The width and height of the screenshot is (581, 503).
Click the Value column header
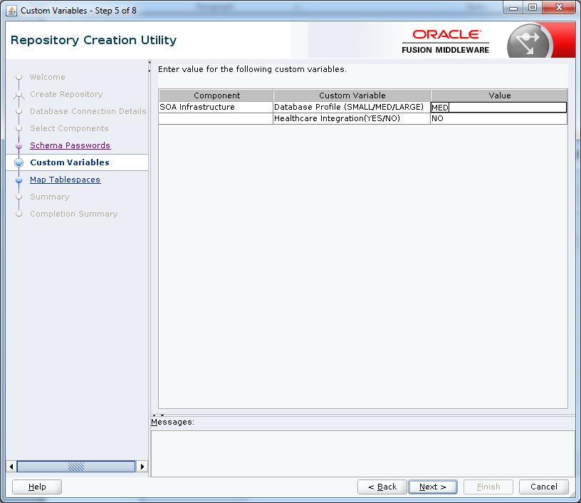click(x=499, y=95)
